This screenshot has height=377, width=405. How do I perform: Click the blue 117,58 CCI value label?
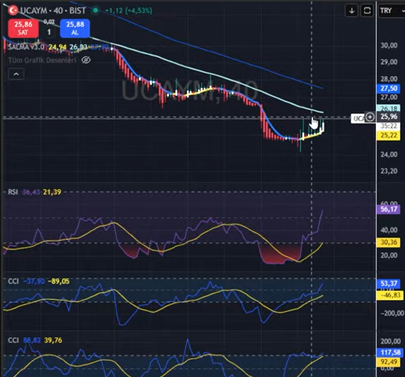point(390,352)
